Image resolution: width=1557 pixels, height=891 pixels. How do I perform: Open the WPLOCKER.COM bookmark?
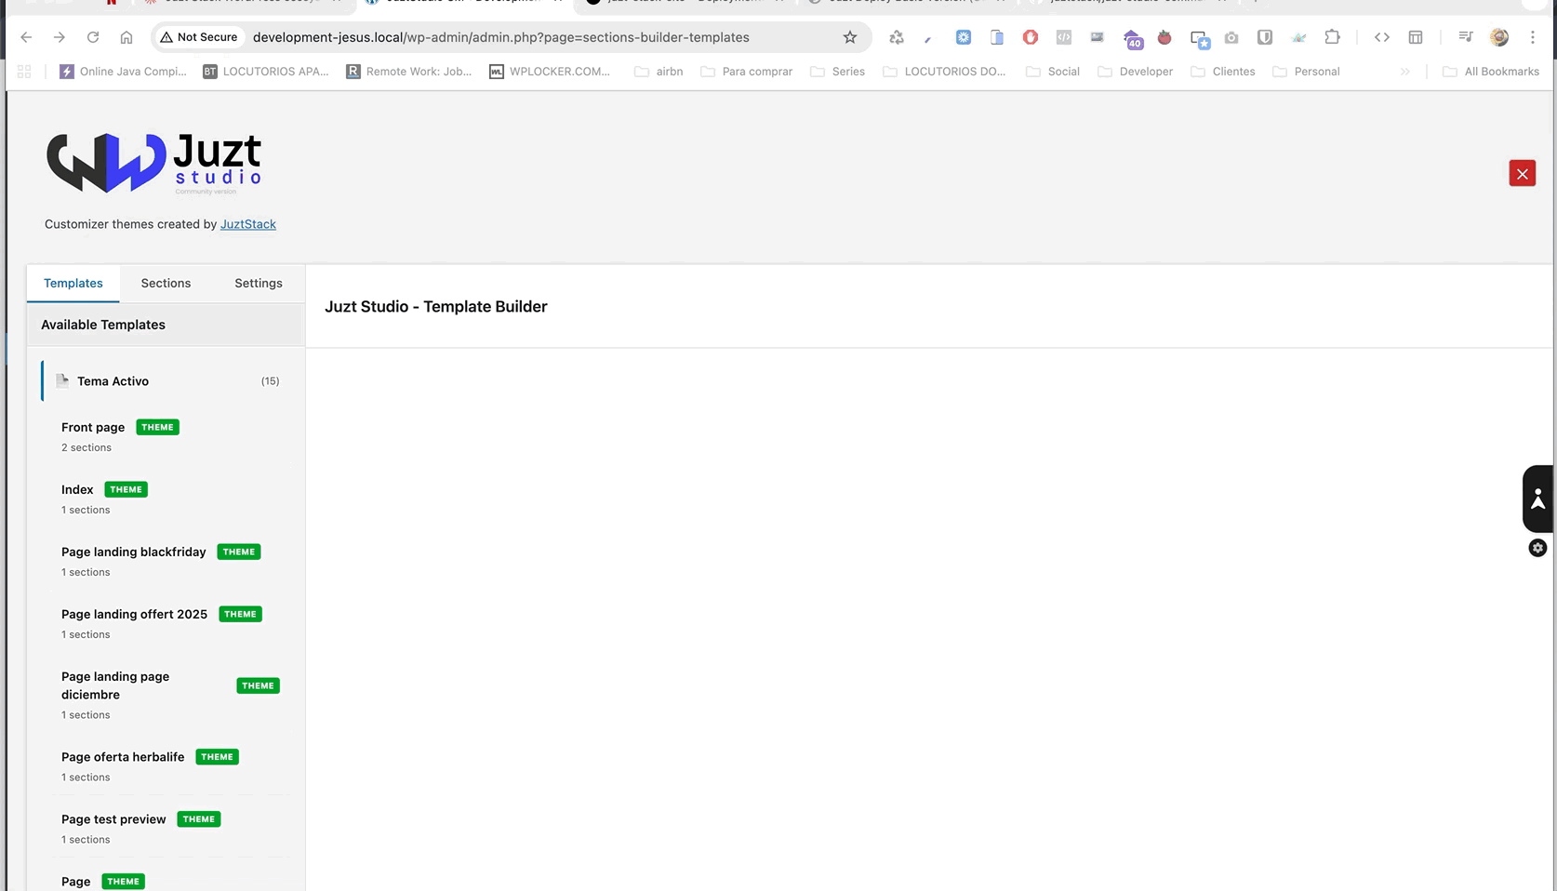coord(550,72)
